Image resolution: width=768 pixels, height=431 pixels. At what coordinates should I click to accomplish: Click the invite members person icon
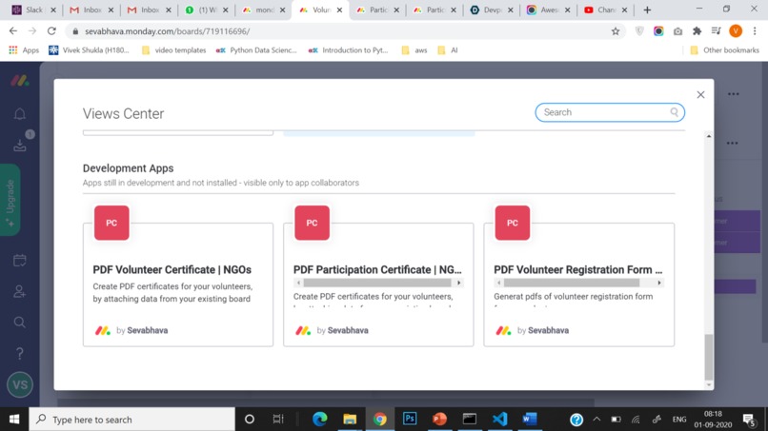pos(20,291)
